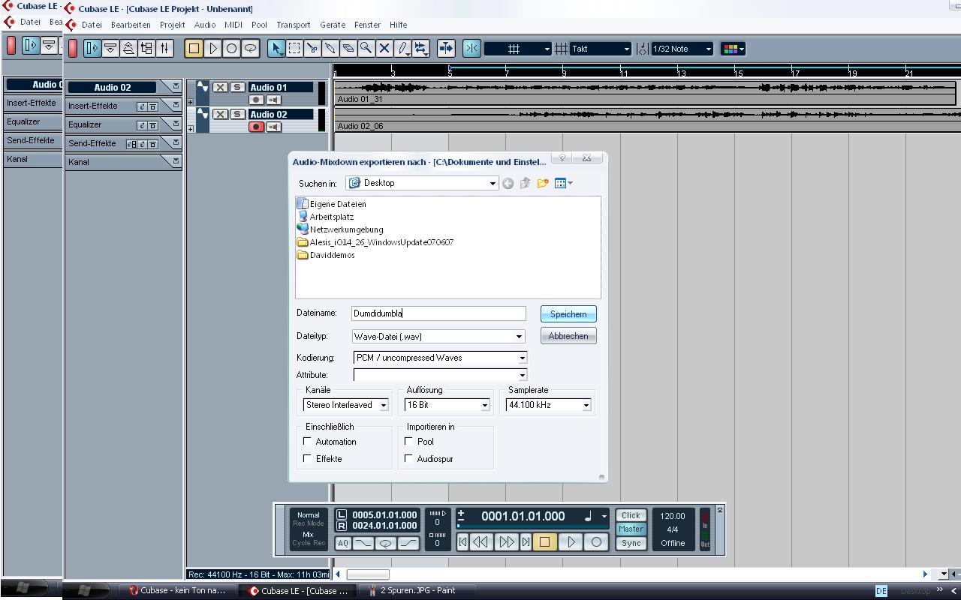
Task: Start playback in transport panel
Action: [x=571, y=541]
